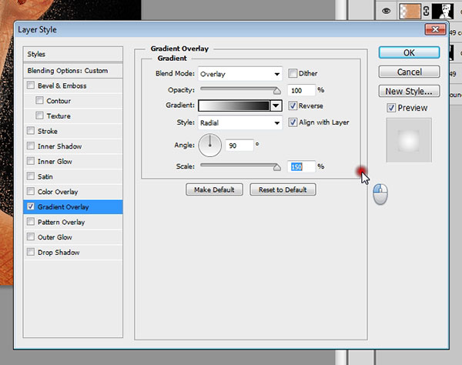
Task: Click the Scale percentage input field
Action: [301, 166]
